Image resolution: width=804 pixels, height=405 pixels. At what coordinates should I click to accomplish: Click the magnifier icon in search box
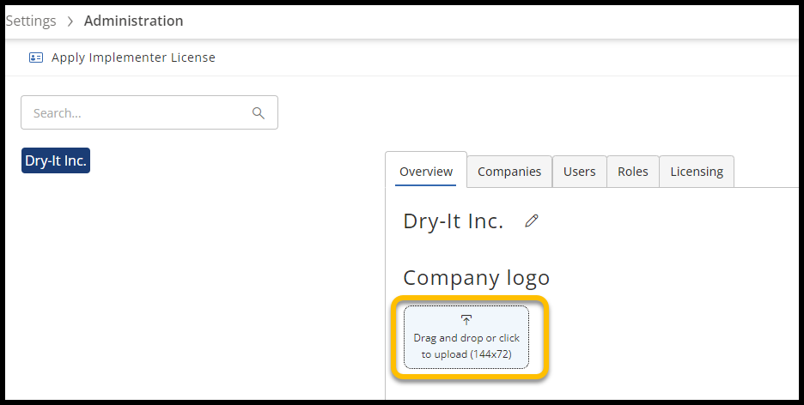click(x=259, y=112)
